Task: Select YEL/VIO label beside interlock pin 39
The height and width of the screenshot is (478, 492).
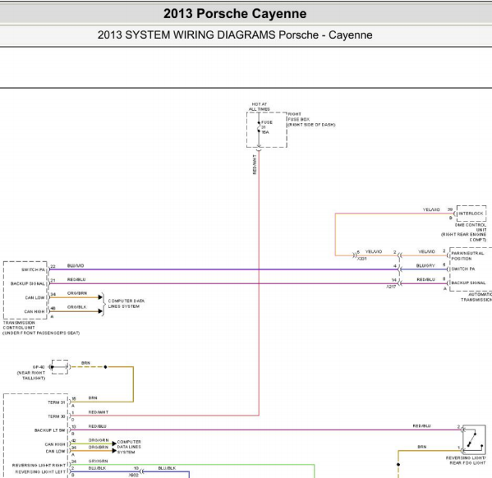Action: [x=431, y=209]
